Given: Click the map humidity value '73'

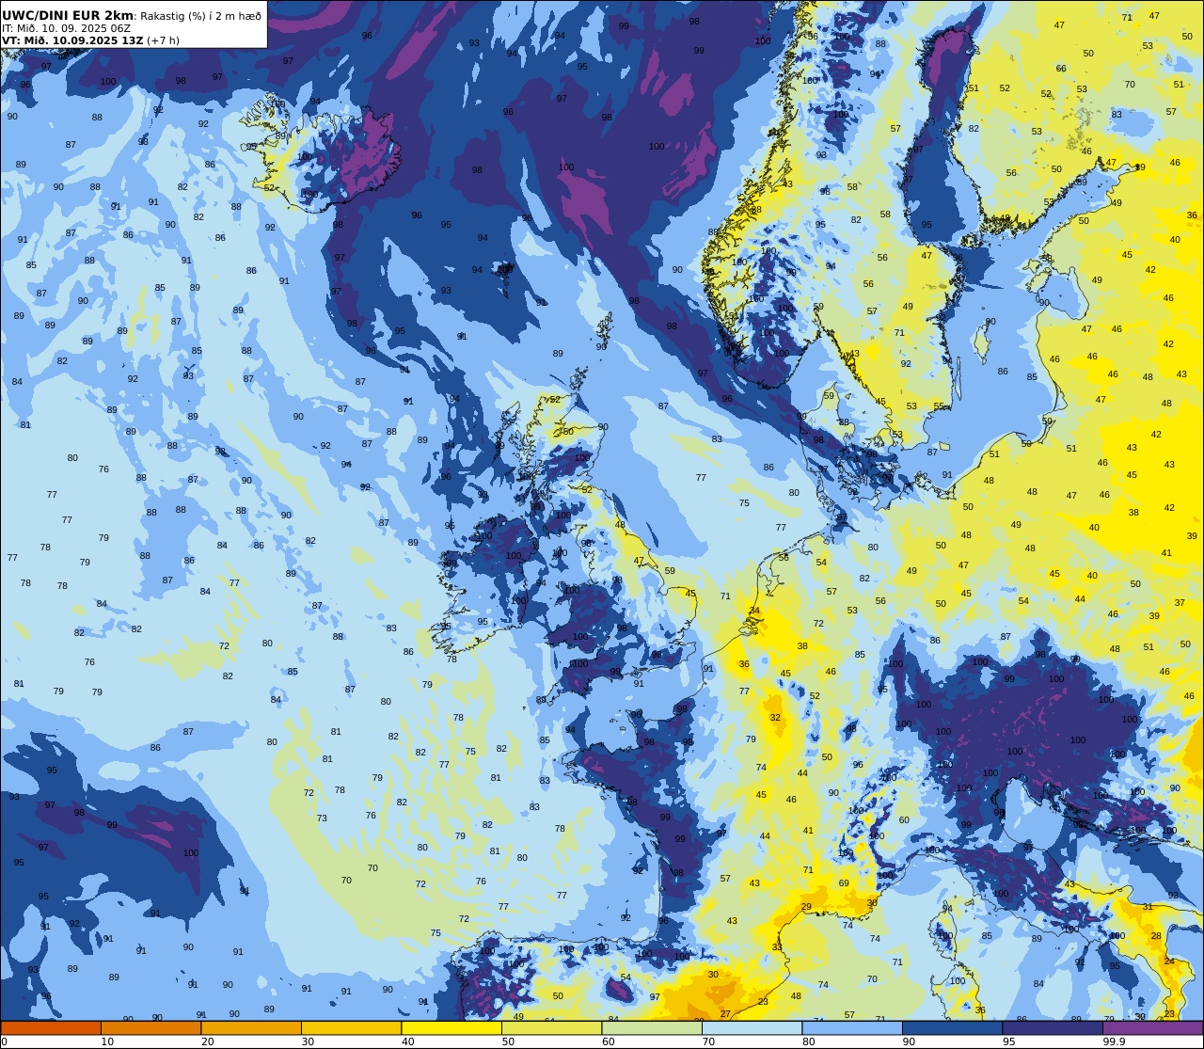Looking at the screenshot, I should 322,819.
